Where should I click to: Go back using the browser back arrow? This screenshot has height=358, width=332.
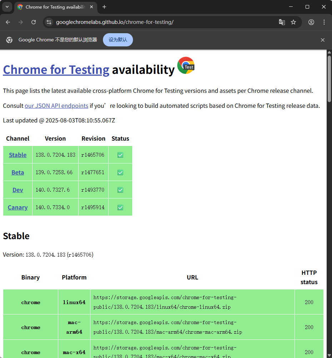pyautogui.click(x=8, y=22)
